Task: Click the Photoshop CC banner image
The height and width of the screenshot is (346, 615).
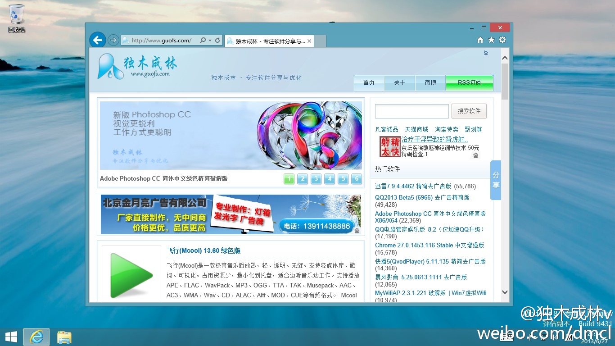Action: click(x=231, y=135)
